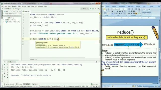Image resolution: width=161 pixels, height=90 pixels.
Task: Open Search Everywhere magnifier in PyCharm
Action: point(99,9)
